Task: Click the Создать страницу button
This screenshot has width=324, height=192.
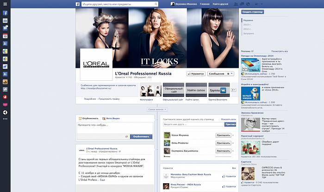Action: click(253, 12)
